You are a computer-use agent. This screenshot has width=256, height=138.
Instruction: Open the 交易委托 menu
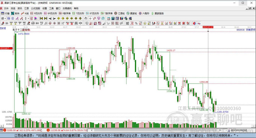coord(67,8)
